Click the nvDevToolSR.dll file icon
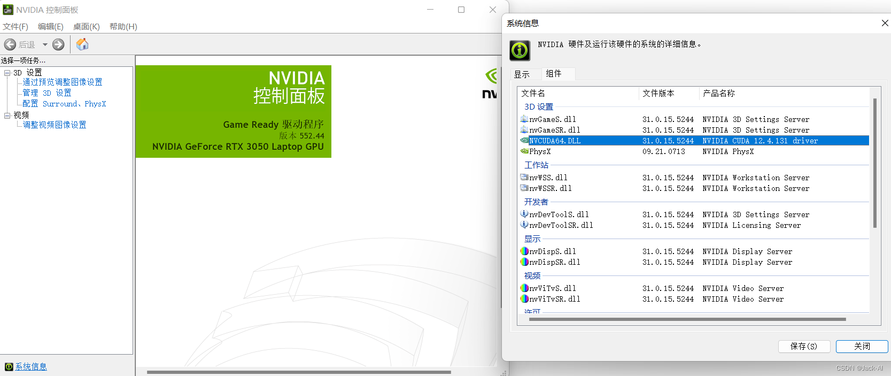The width and height of the screenshot is (891, 376). coord(524,225)
